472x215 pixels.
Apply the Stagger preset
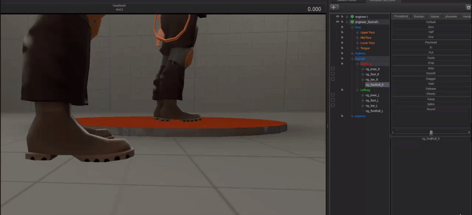pyautogui.click(x=431, y=79)
